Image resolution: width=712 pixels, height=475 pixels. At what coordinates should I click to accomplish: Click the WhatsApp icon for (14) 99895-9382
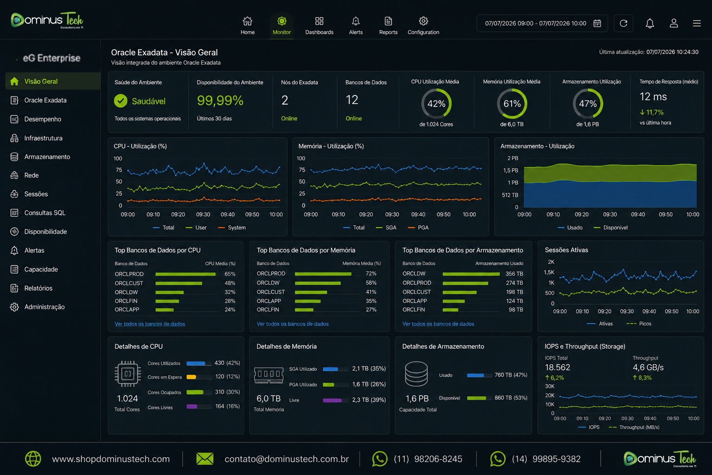[498, 459]
